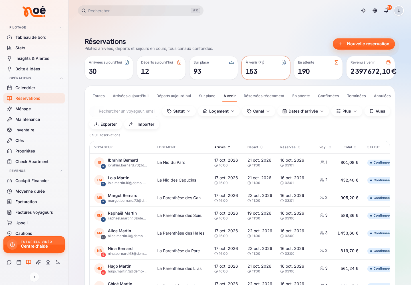Image resolution: width=411 pixels, height=285 pixels.
Task: Open the Logement filter dropdown
Action: [x=219, y=111]
